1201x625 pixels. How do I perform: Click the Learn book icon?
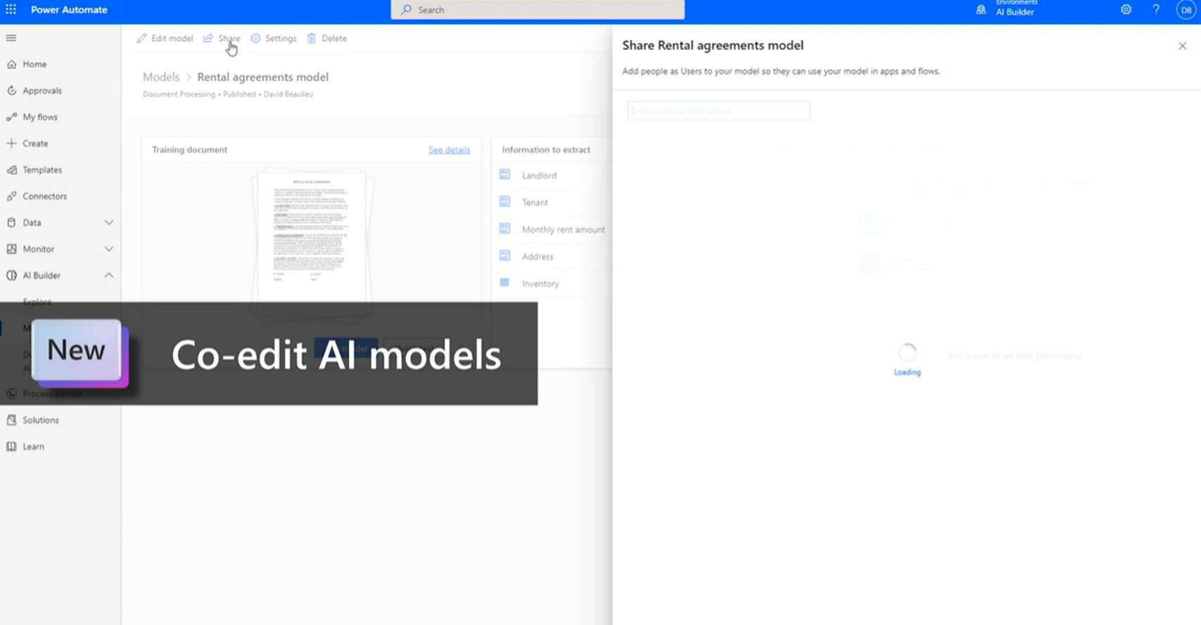click(11, 446)
